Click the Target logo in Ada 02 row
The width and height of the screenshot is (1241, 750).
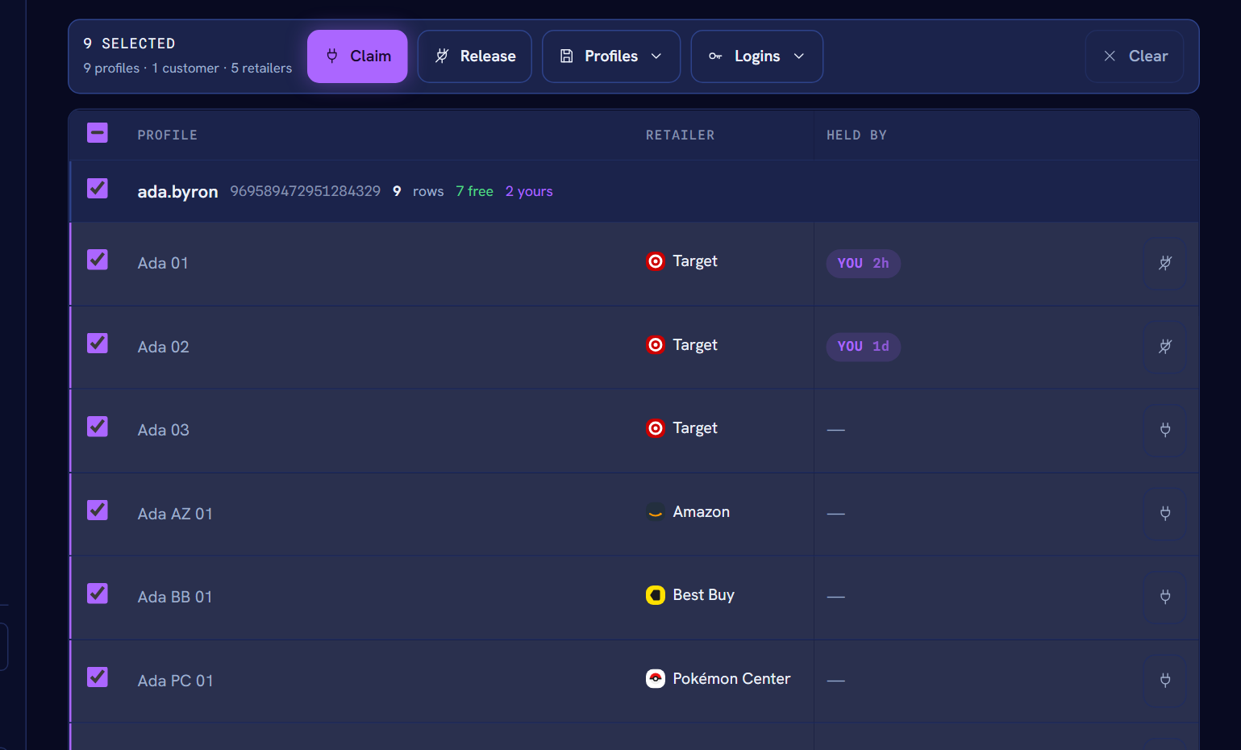(656, 345)
